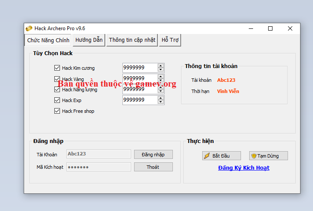This screenshot has height=211, width=313.
Task: Click the Hack Exp value field
Action: tap(140, 100)
